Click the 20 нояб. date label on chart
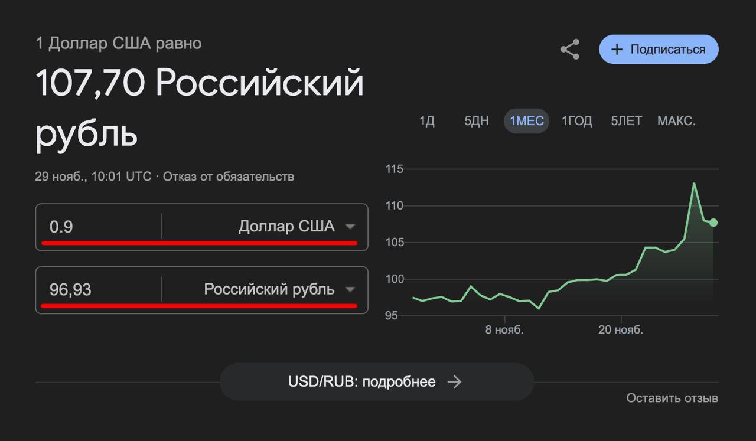The height and width of the screenshot is (441, 756). coord(621,330)
